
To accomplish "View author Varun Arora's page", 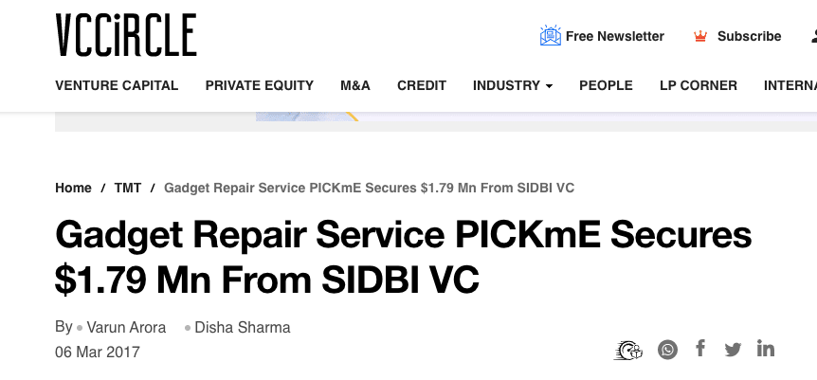I will pos(126,327).
